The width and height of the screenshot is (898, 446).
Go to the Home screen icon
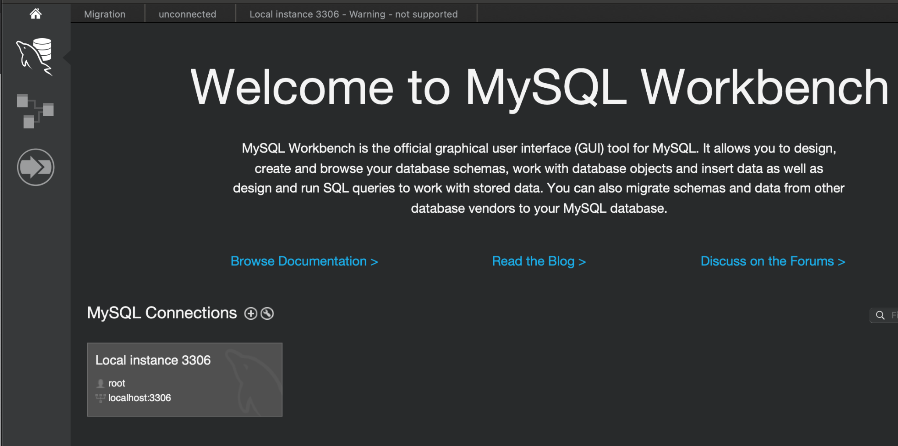36,14
